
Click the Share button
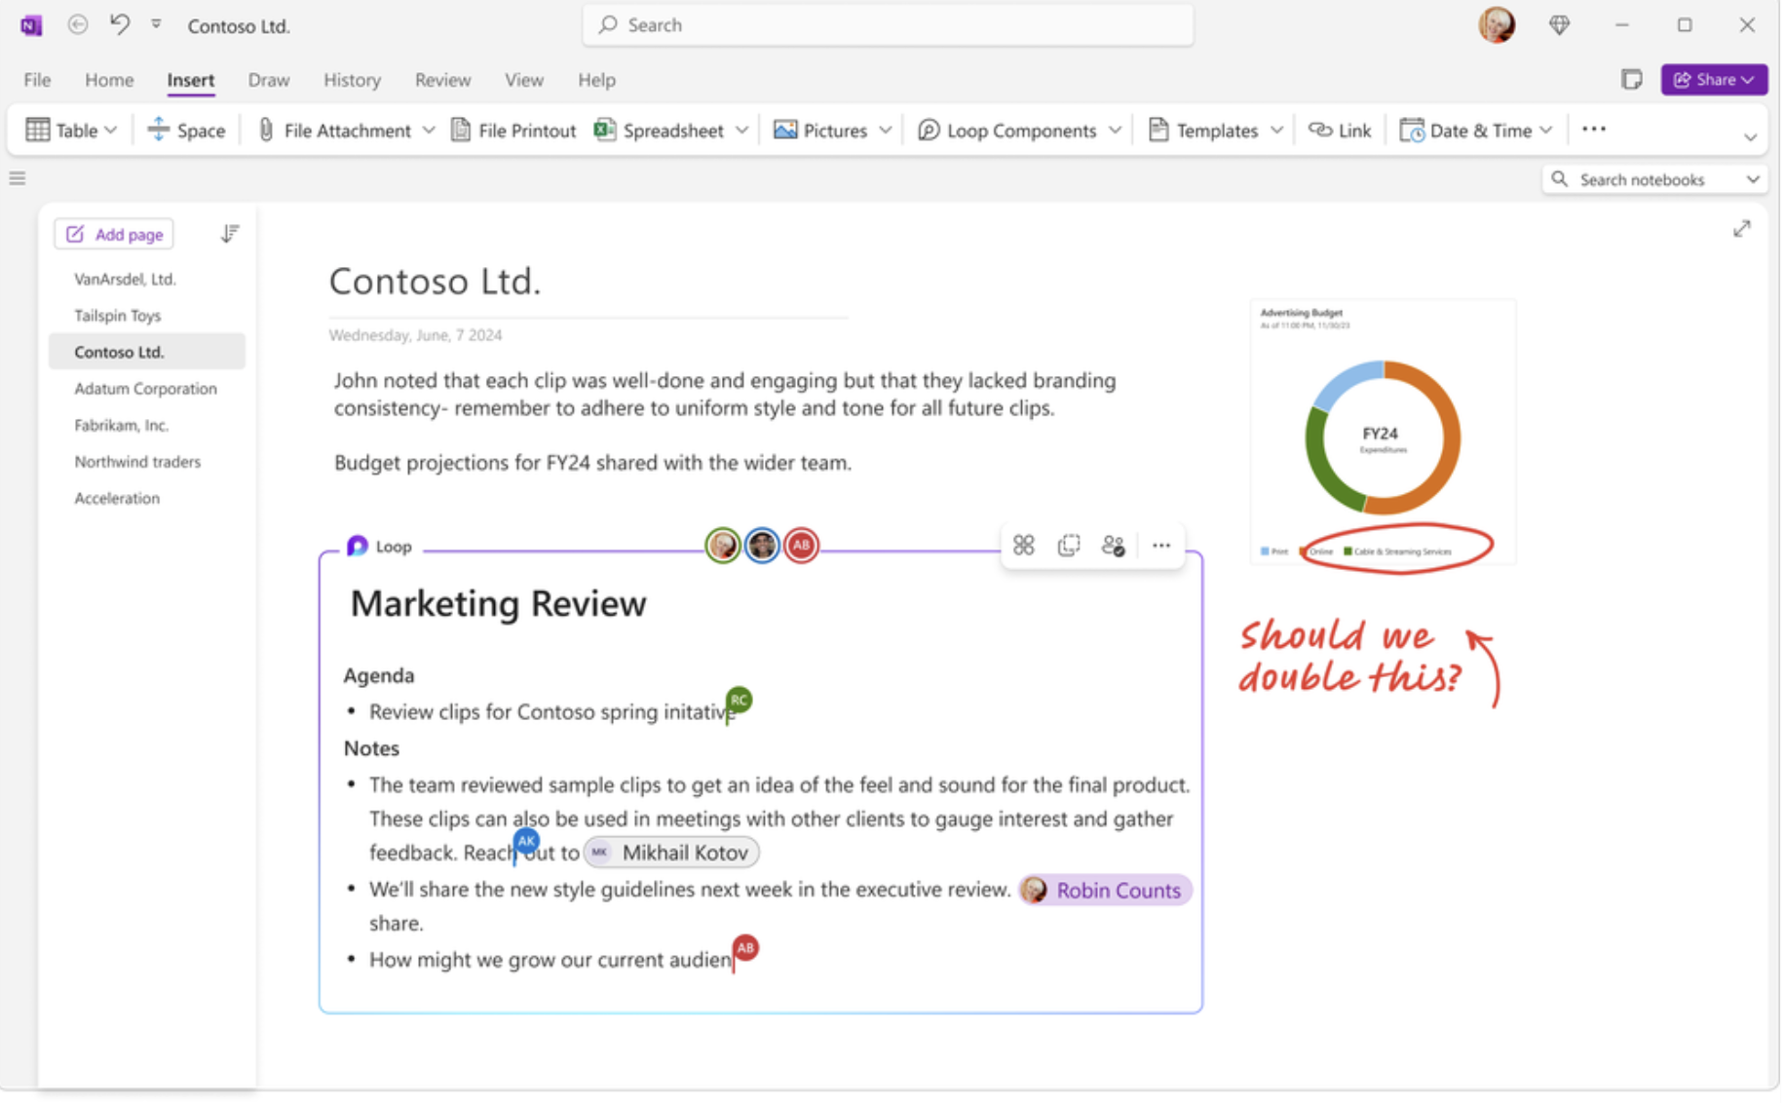(1713, 79)
